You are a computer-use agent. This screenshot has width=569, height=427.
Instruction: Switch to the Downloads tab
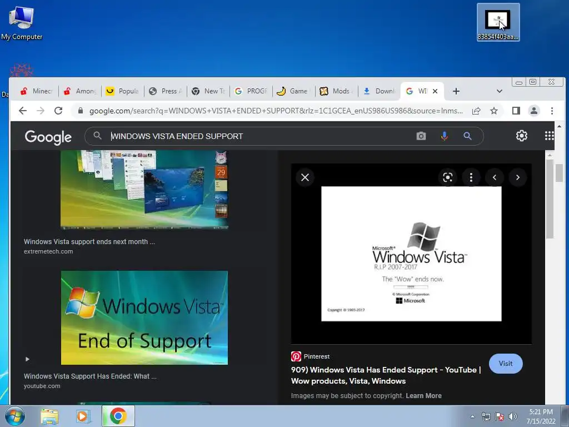[x=380, y=91]
